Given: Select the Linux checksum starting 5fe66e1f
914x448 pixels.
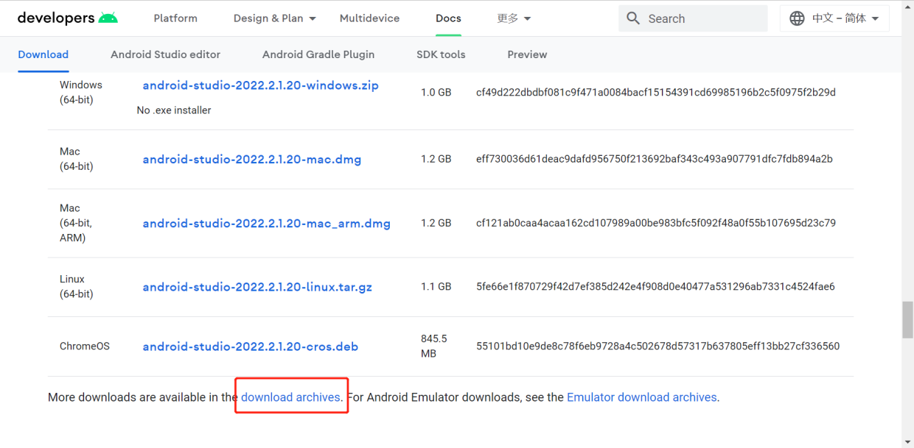Looking at the screenshot, I should pos(655,287).
